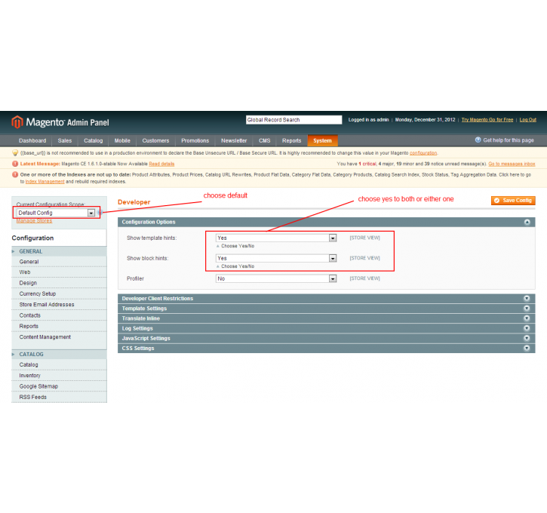Expand Developer Client Restrictions via its arrow icon
Viewport: 547px width, 513px height.
(527, 299)
